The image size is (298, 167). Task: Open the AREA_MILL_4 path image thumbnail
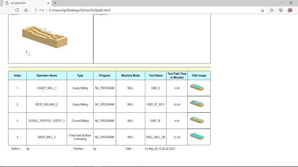[197, 136]
